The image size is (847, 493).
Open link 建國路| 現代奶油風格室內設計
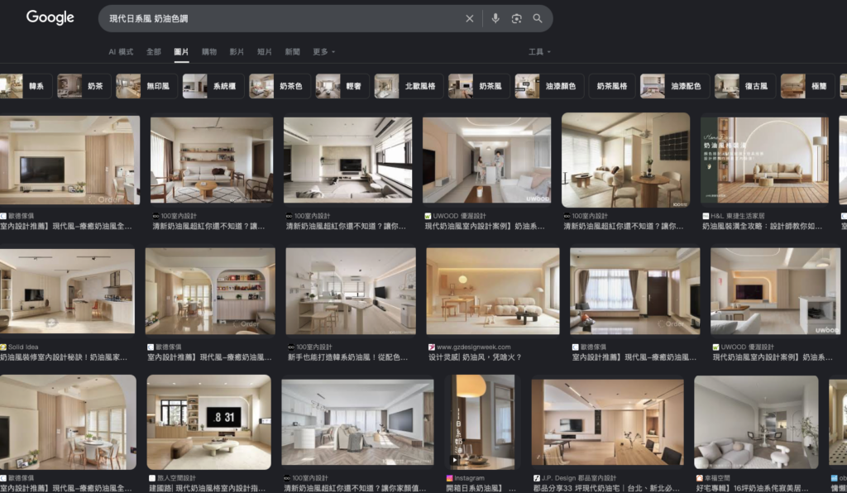tap(207, 488)
